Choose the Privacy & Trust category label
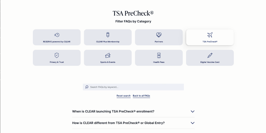The width and height of the screenshot is (266, 133). pos(57,62)
